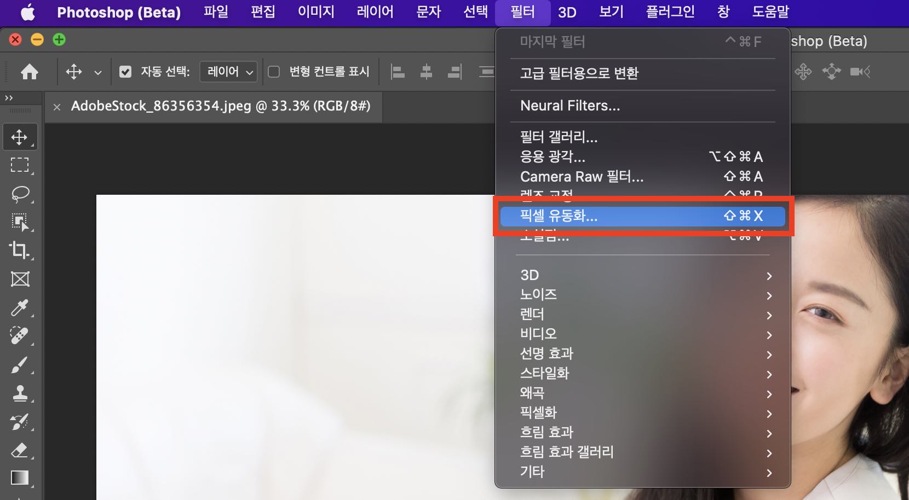Open the 창 menu

point(723,12)
